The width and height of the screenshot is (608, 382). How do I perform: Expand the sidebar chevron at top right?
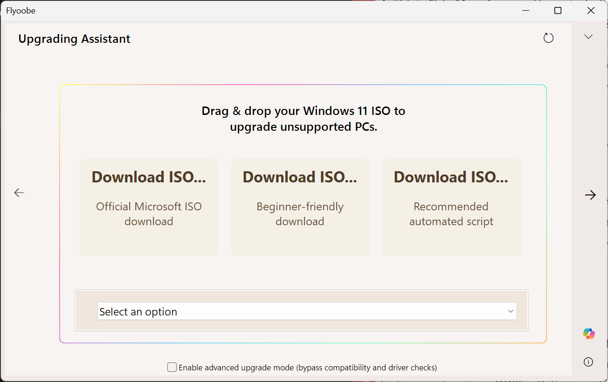[x=588, y=37]
